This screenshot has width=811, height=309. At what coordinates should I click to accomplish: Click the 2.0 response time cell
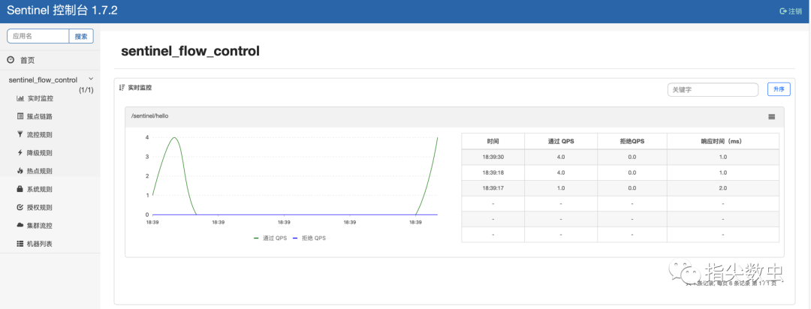point(723,188)
